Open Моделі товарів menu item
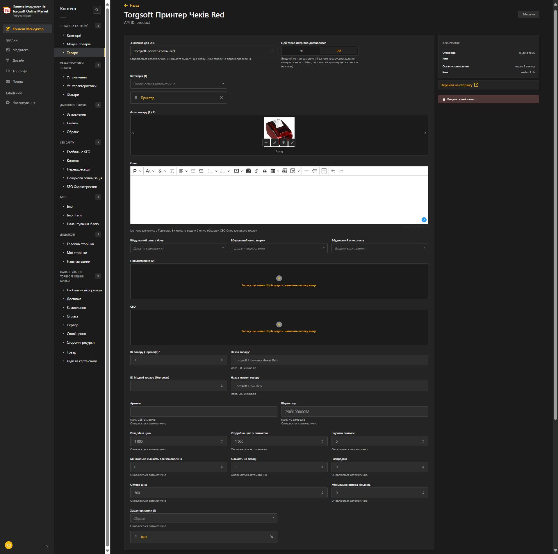This screenshot has width=558, height=554. point(79,44)
